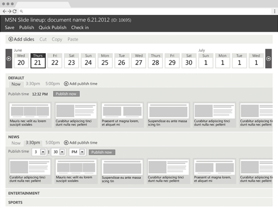Select Sat 23 in the calendar
278x208 pixels.
coord(72,61)
